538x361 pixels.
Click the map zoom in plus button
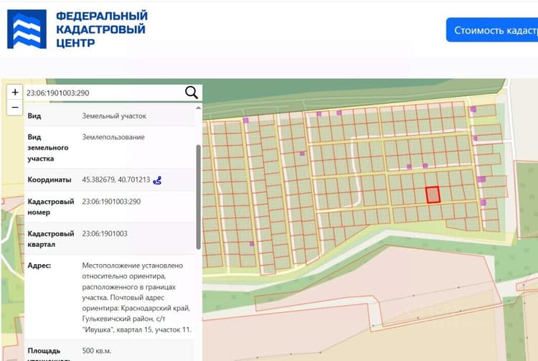click(x=15, y=93)
